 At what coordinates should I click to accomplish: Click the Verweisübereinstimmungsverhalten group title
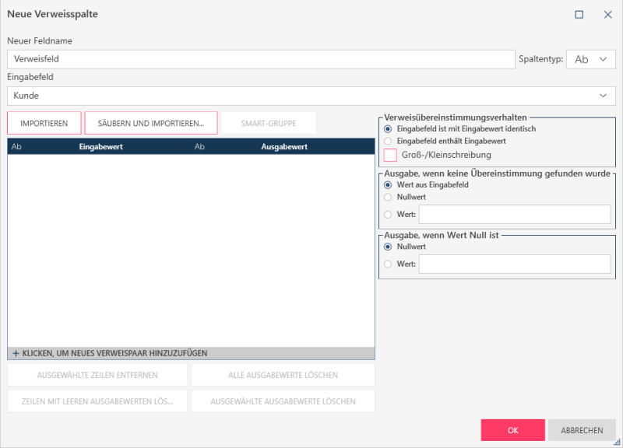tap(456, 117)
